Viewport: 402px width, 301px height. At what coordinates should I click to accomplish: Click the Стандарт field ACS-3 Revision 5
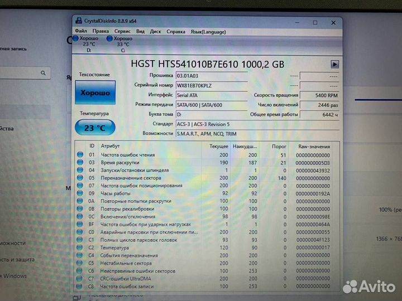257,124
